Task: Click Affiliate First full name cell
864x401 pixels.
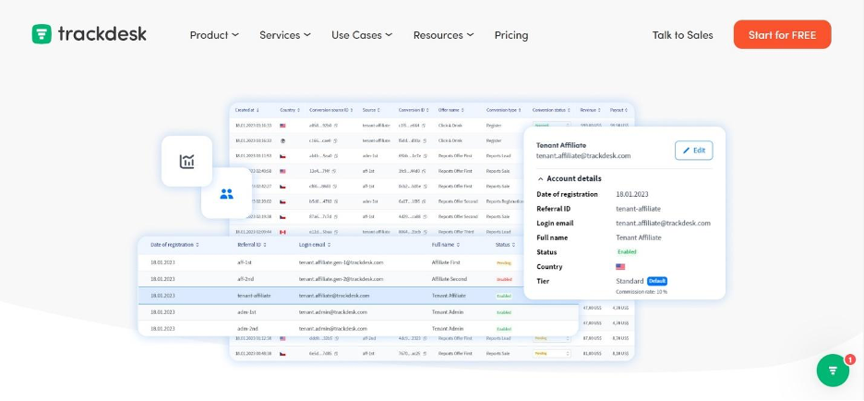Action: tap(446, 262)
